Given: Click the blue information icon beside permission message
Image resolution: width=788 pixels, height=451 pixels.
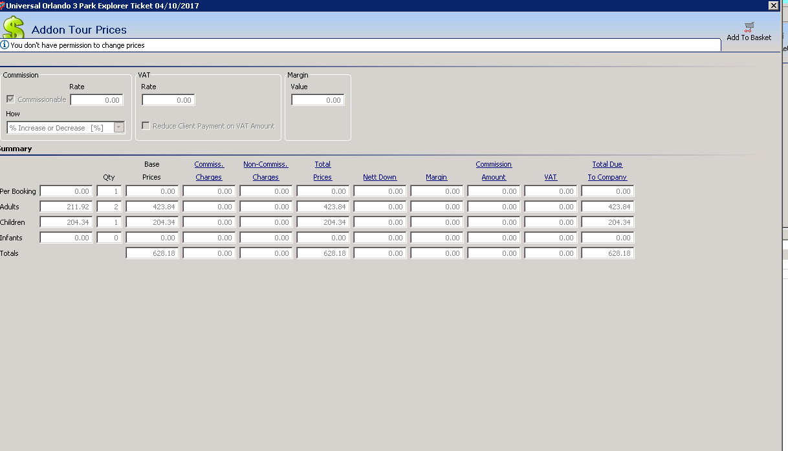Looking at the screenshot, I should pos(5,45).
